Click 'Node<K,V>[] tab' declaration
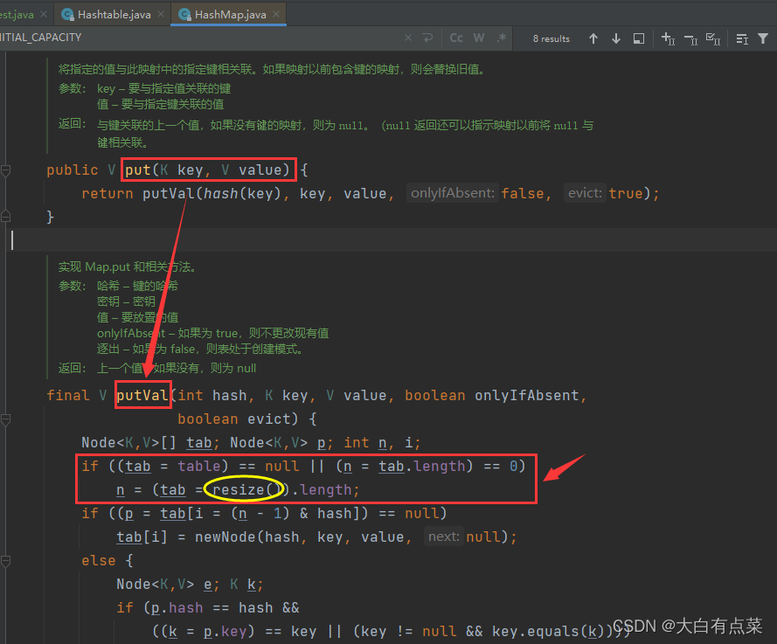The image size is (777, 644). (147, 442)
